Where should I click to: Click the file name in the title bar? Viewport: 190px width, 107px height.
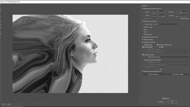pos(10,2)
